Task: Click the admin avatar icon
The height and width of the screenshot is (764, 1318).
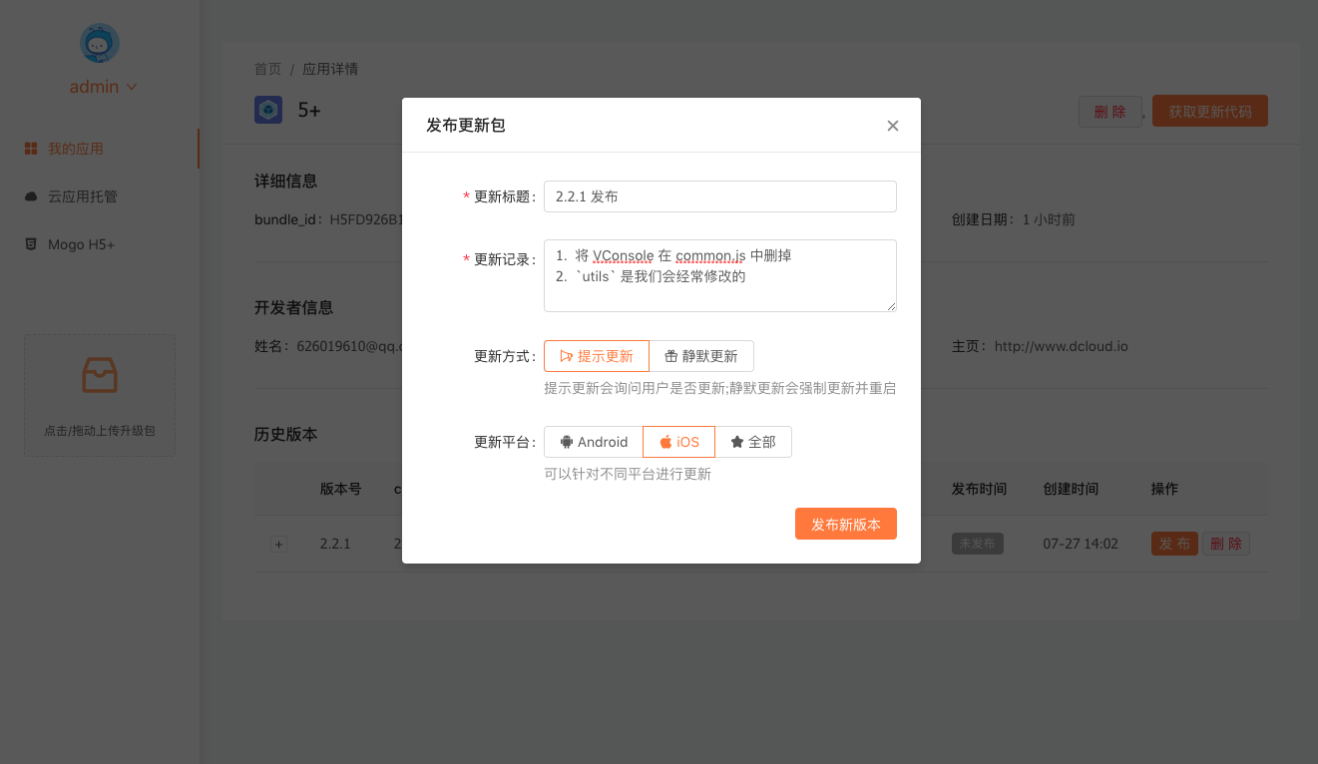Action: pyautogui.click(x=100, y=43)
